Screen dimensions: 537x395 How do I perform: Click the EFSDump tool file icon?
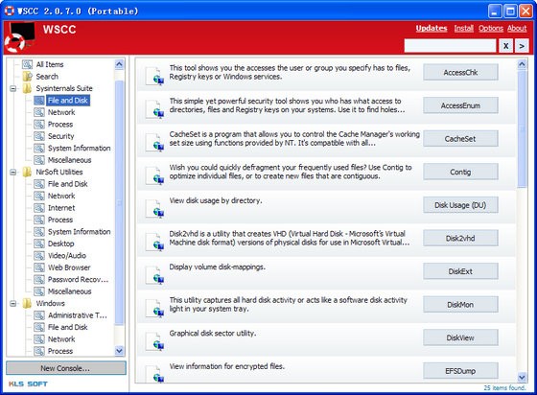(x=154, y=374)
